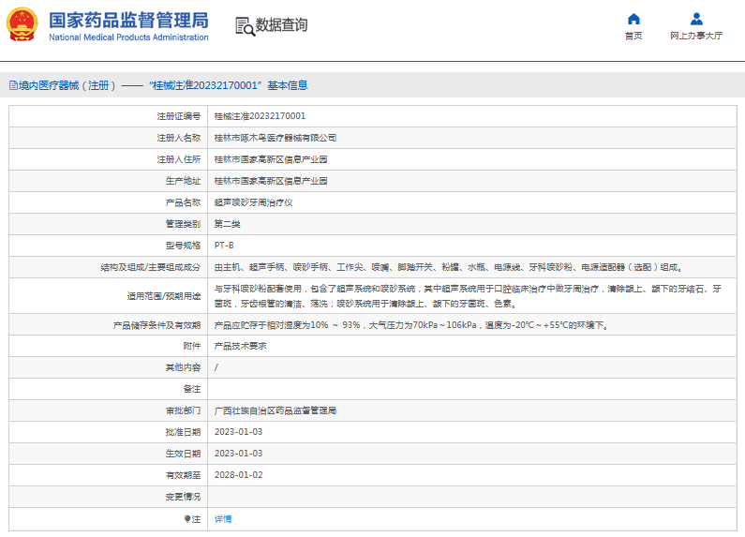Image resolution: width=745 pixels, height=537 pixels.
Task: Select model value PT-B
Action: click(224, 246)
